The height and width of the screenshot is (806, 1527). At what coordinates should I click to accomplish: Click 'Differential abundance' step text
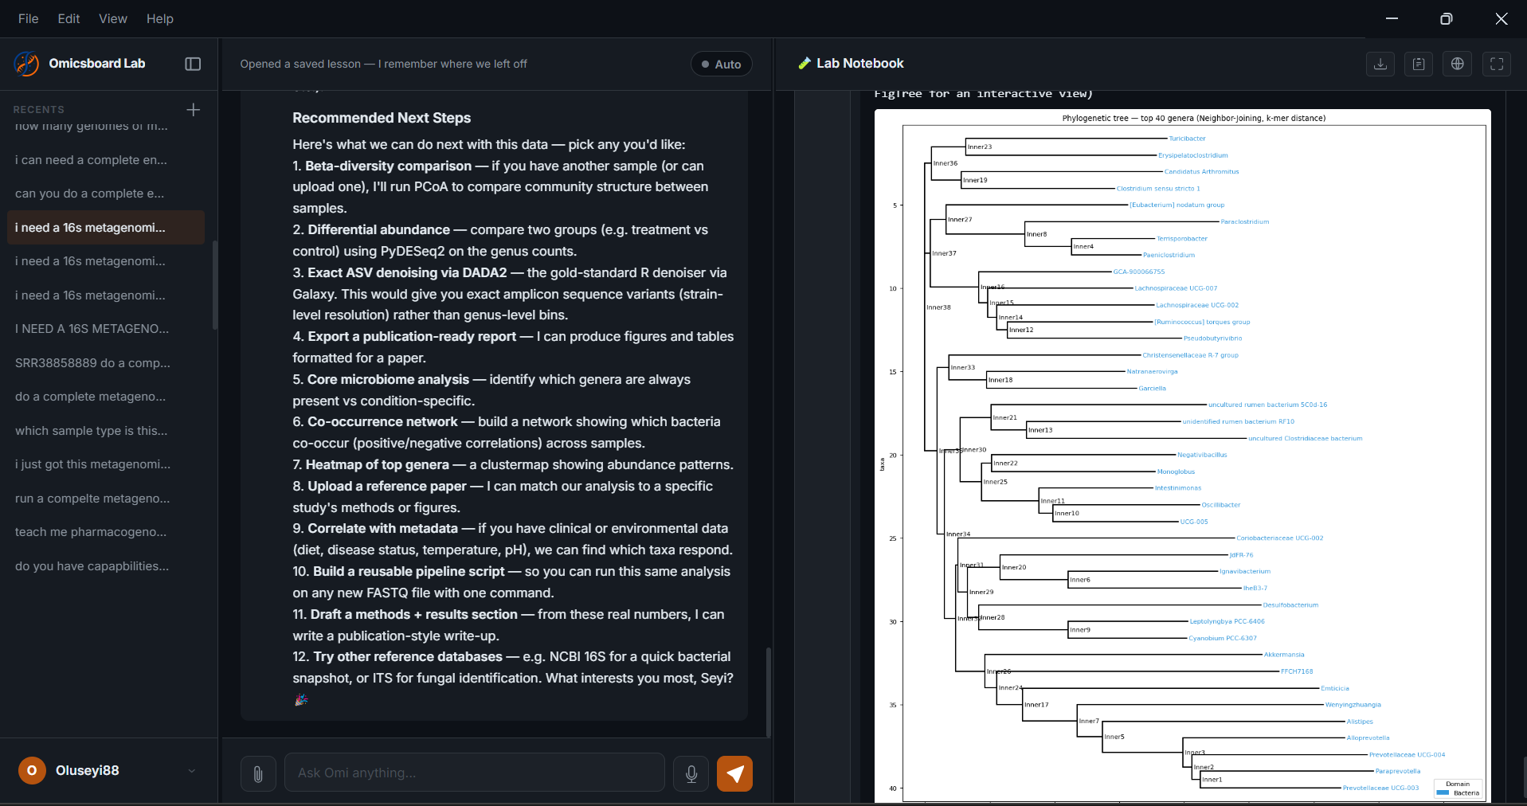[379, 229]
